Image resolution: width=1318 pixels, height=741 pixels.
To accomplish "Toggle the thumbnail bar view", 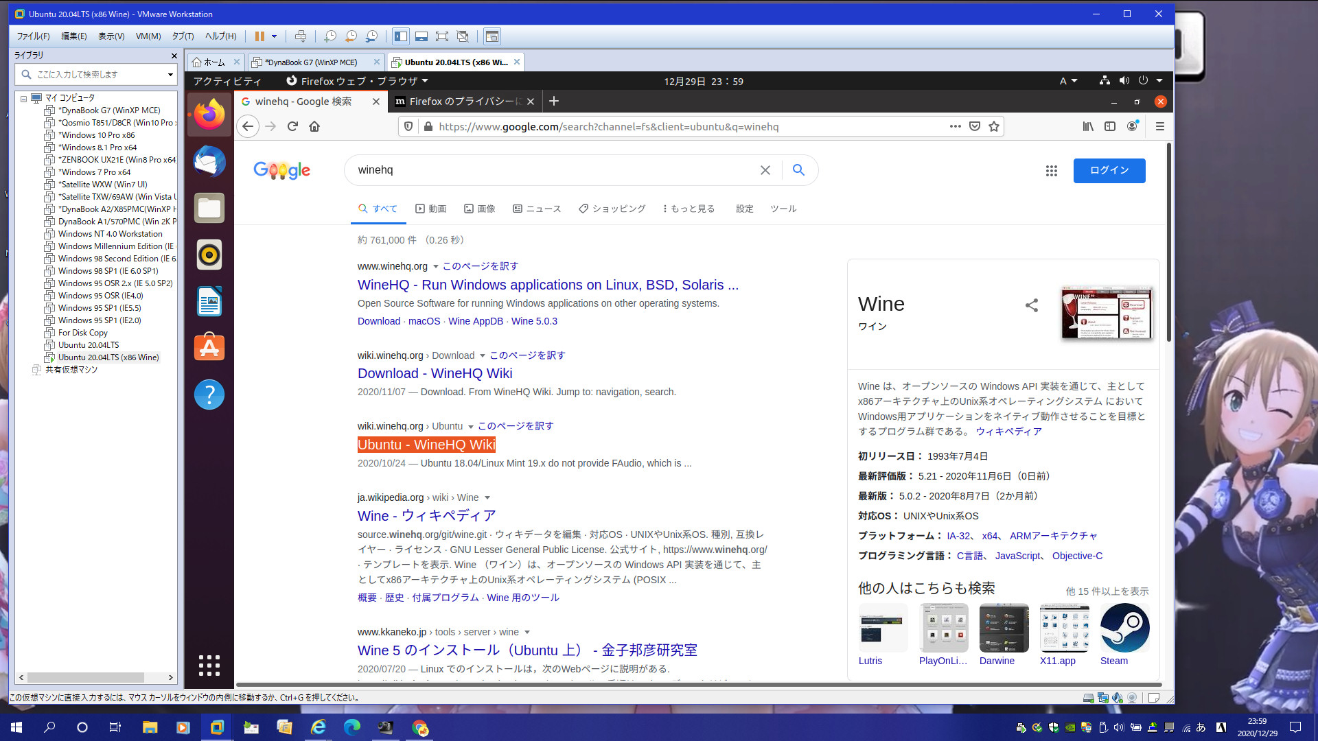I will click(x=421, y=36).
